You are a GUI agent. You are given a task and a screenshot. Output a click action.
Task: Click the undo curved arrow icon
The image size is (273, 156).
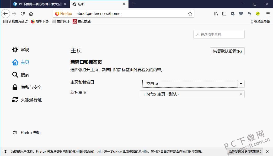pyautogui.click(x=249, y=14)
